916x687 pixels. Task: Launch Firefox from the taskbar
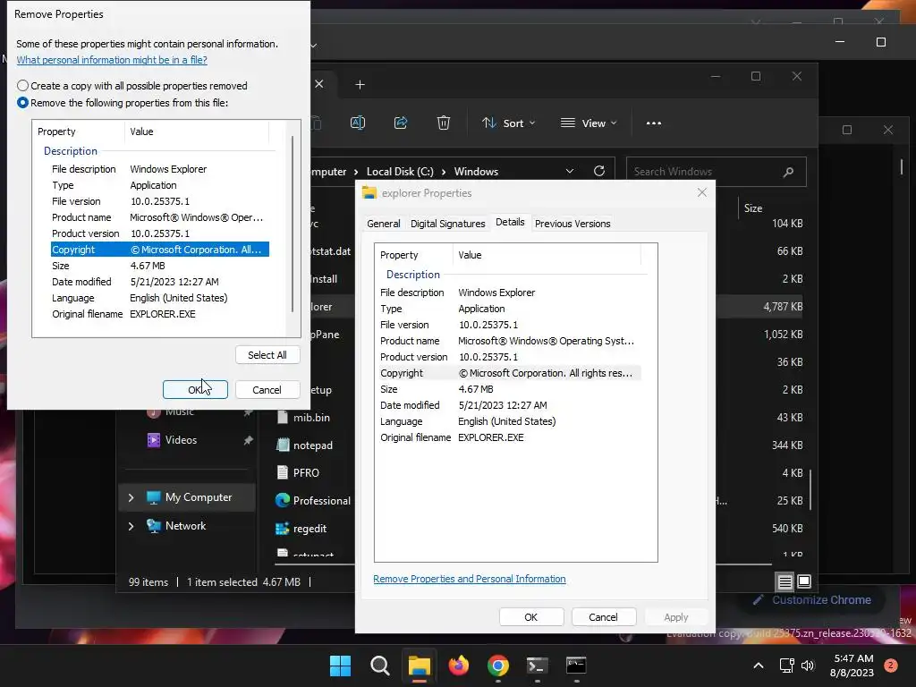[459, 666]
